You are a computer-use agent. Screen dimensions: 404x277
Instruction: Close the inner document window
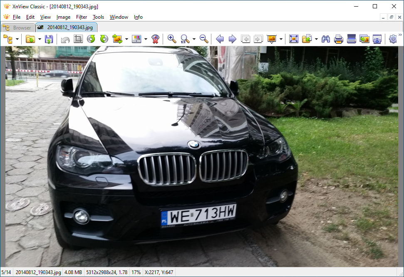click(x=399, y=17)
